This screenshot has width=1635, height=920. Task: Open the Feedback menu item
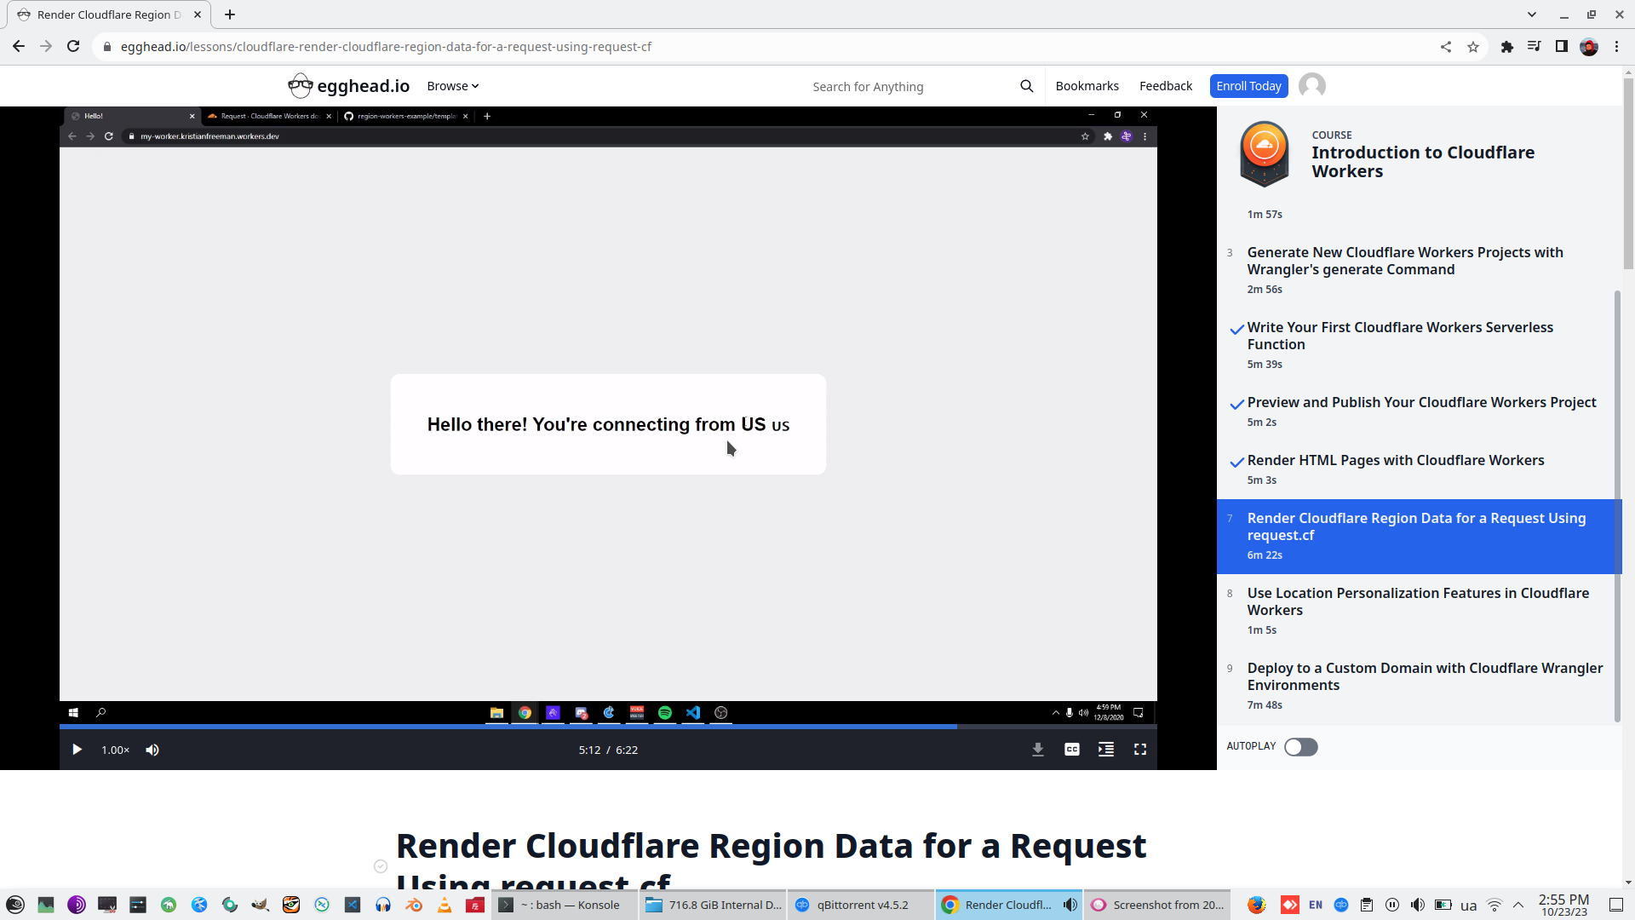click(1165, 86)
